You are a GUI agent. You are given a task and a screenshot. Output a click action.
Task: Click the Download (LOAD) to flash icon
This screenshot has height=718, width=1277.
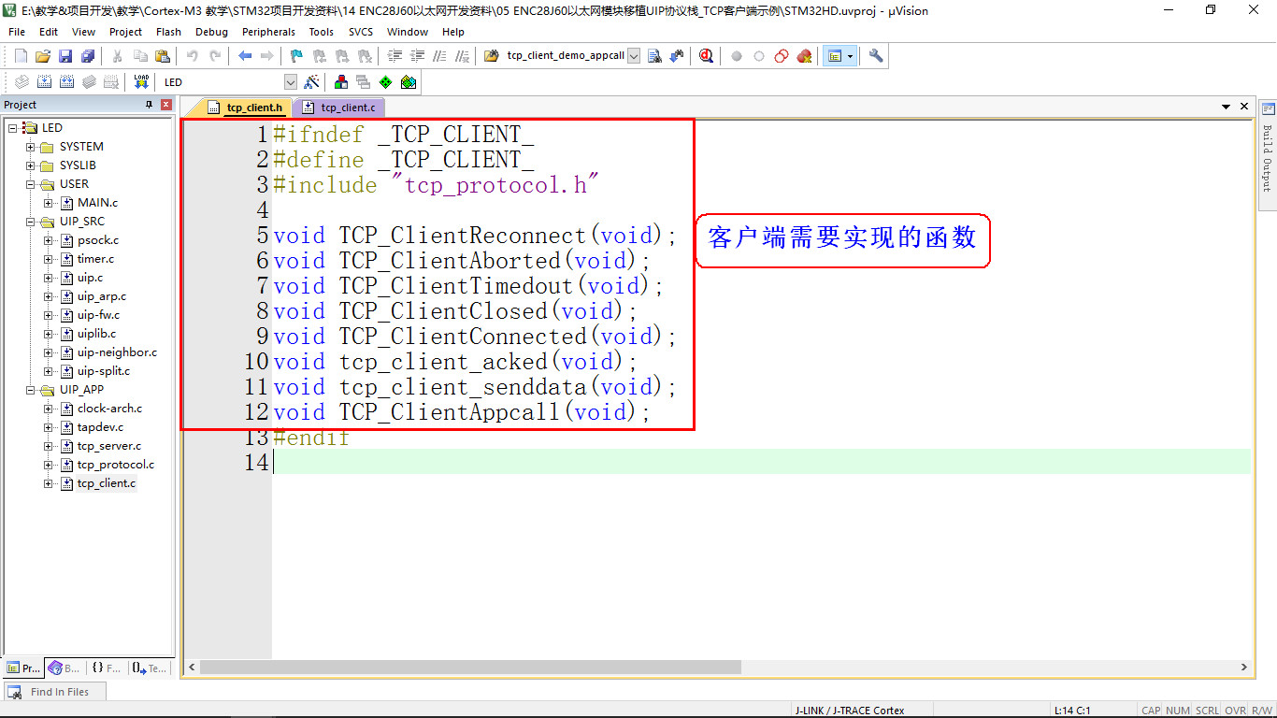(141, 82)
